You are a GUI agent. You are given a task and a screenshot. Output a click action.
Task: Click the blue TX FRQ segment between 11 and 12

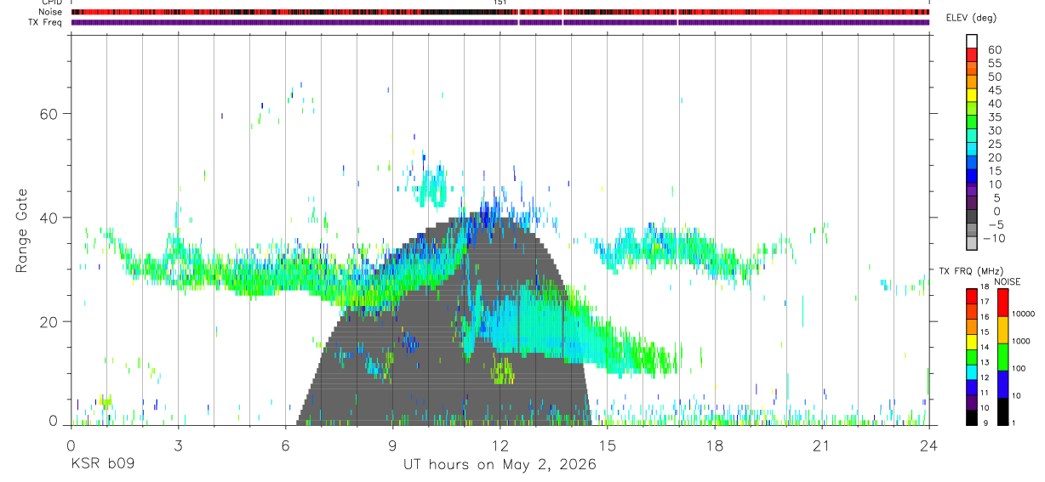click(972, 387)
